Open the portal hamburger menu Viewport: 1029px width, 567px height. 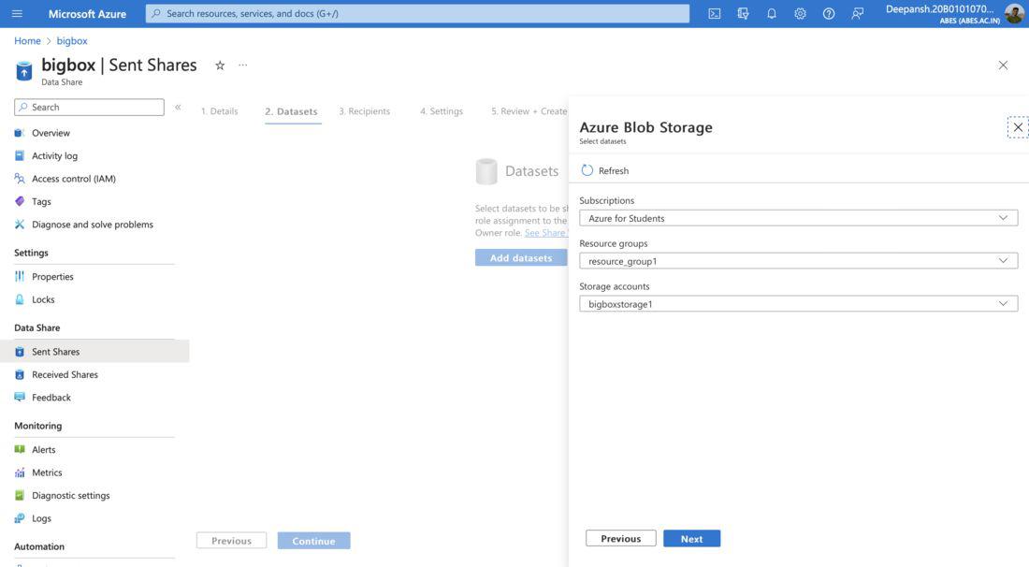17,13
